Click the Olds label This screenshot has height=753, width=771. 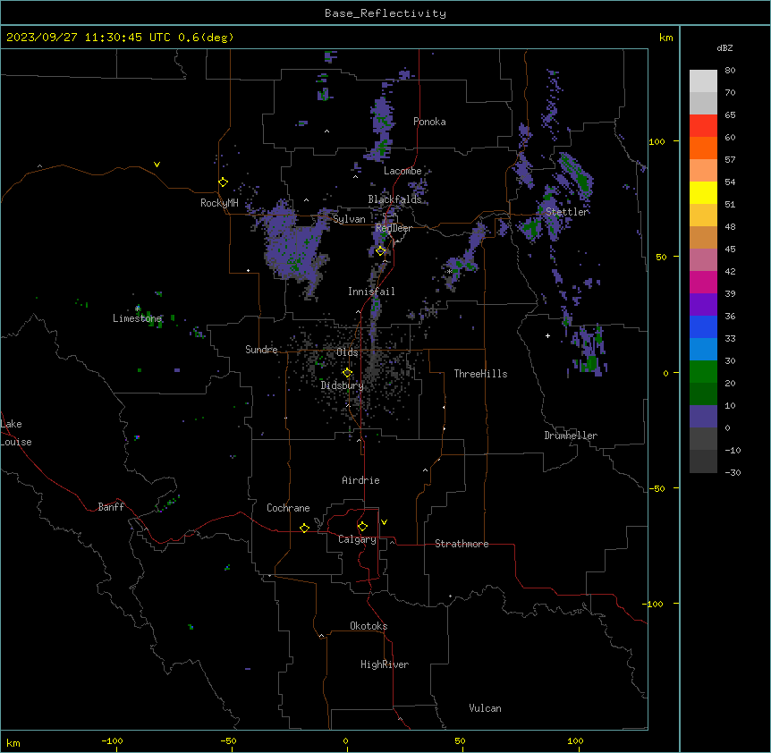point(347,352)
